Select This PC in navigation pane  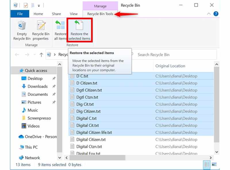pos(31,147)
